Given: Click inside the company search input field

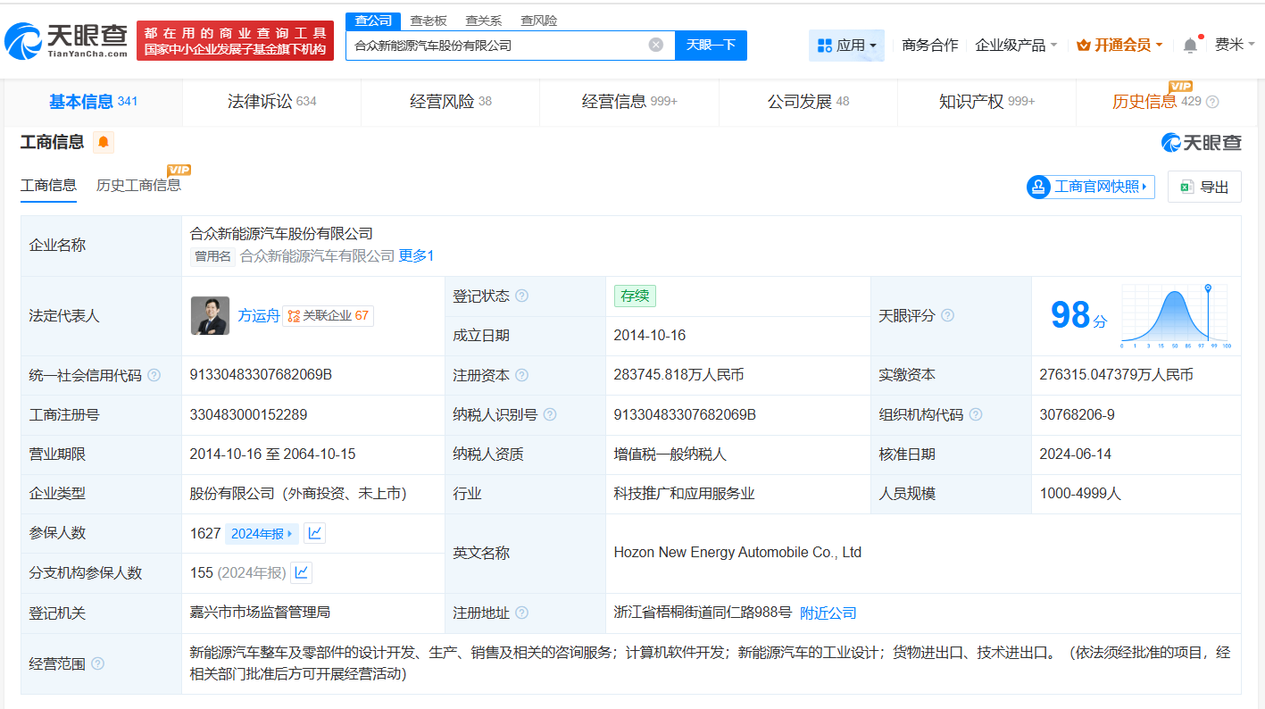Looking at the screenshot, I should (x=500, y=45).
